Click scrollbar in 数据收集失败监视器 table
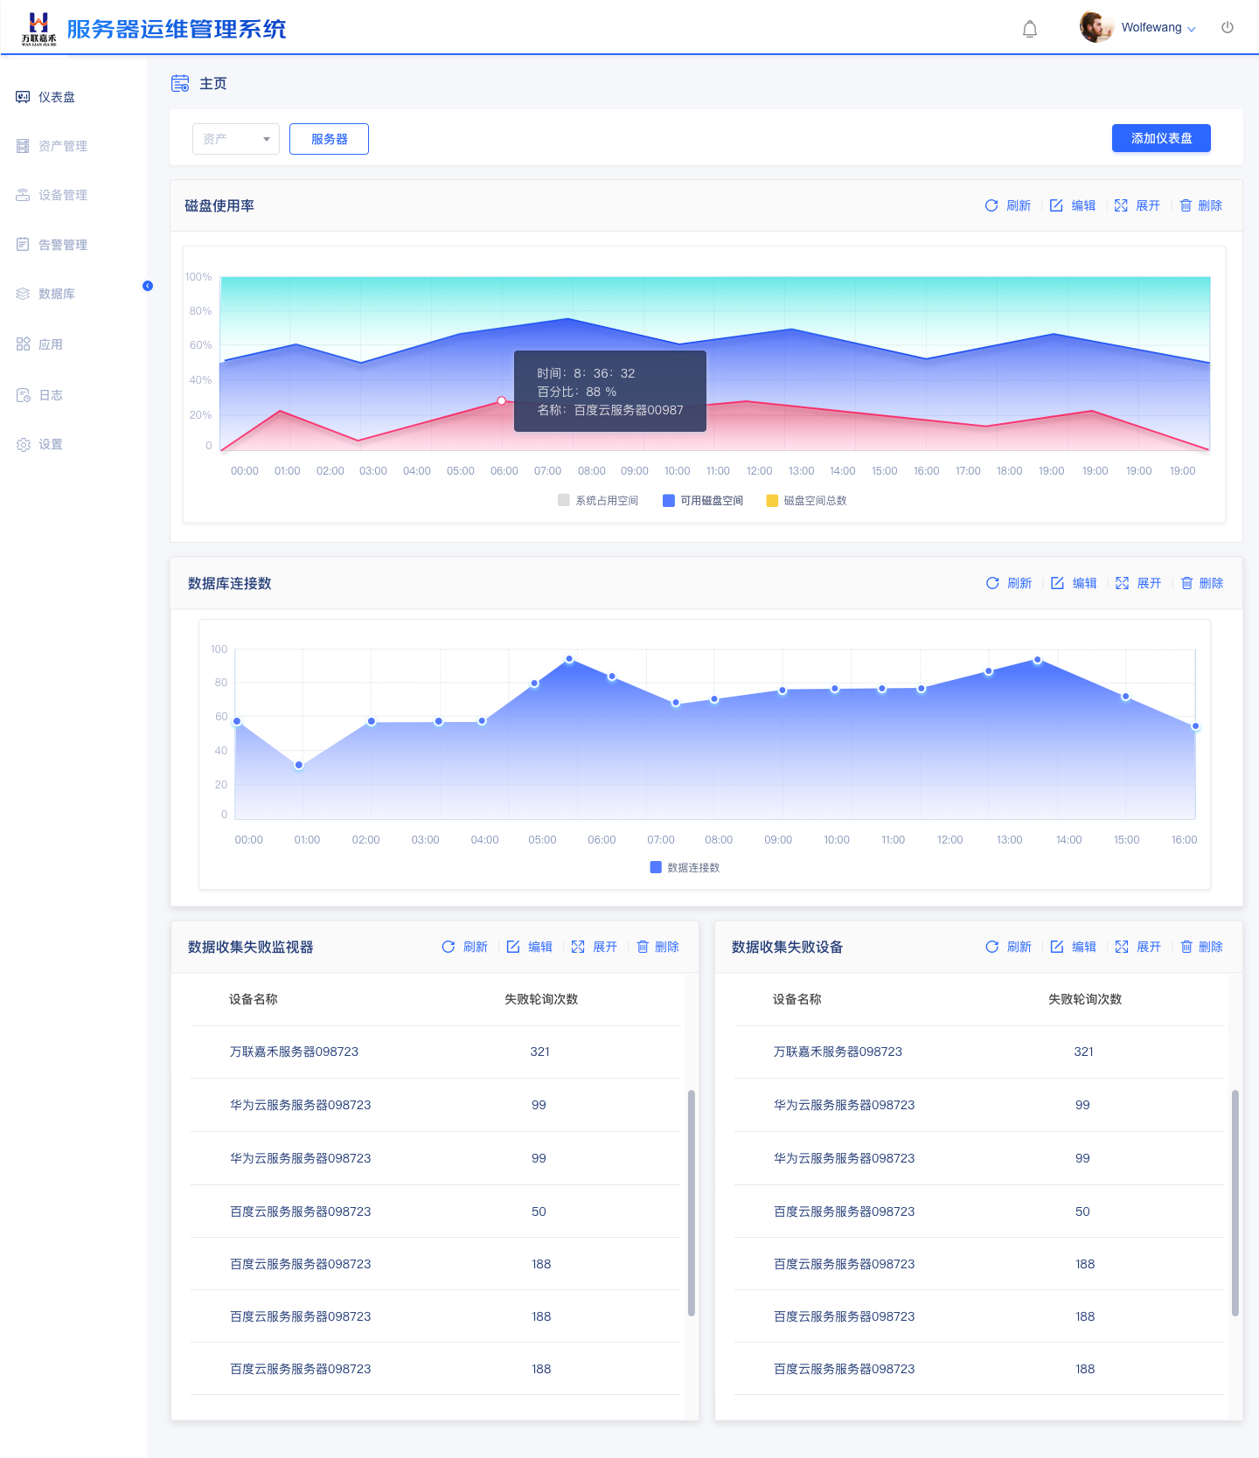This screenshot has height=1458, width=1259. [691, 1202]
